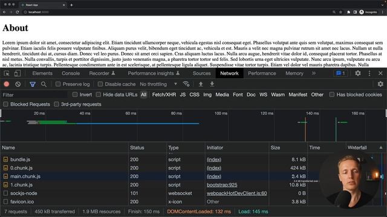Go forward in browser history
This screenshot has width=387, height=217.
click(11, 12)
